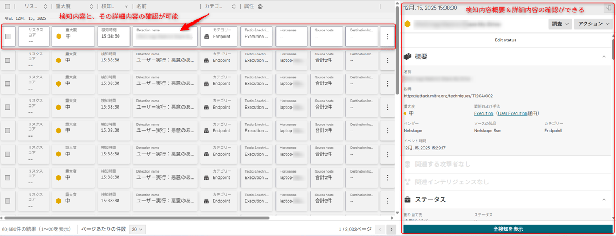Go to the next results page arrow
Image resolution: width=616 pixels, height=236 pixels.
click(391, 230)
